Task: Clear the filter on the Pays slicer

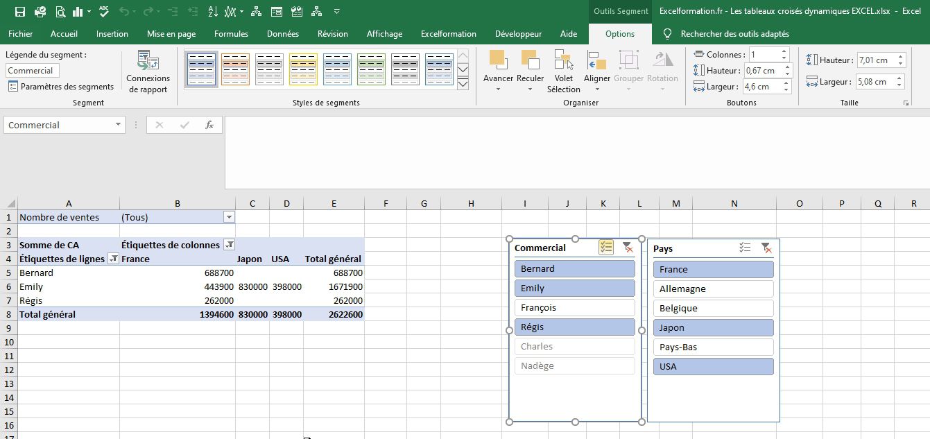Action: [766, 247]
